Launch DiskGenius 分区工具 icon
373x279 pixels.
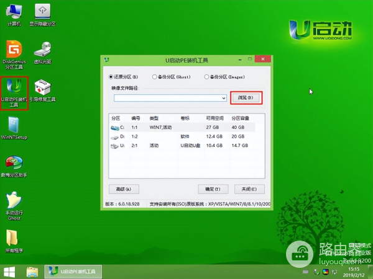[x=14, y=55]
